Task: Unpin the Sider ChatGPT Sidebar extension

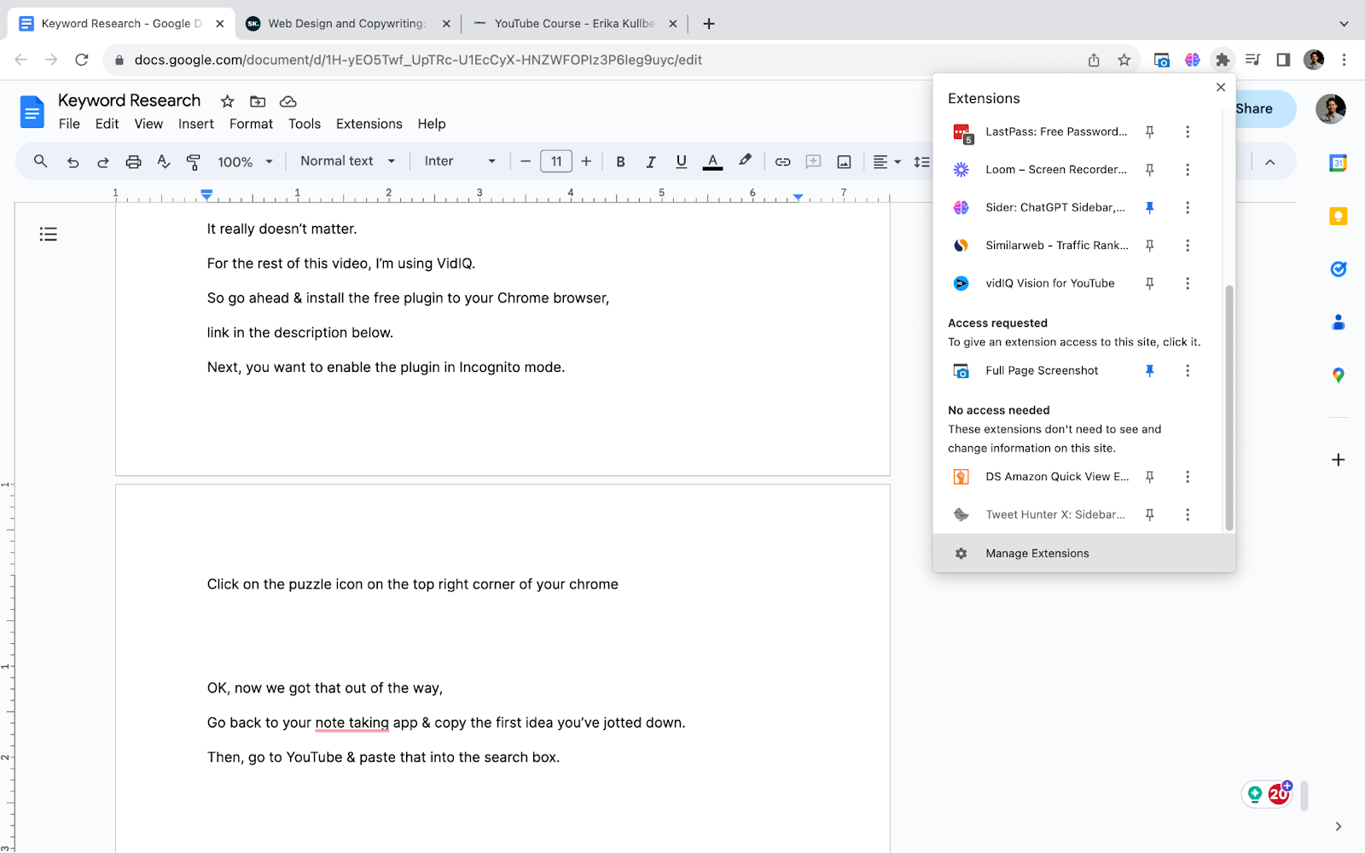Action: coord(1149,207)
